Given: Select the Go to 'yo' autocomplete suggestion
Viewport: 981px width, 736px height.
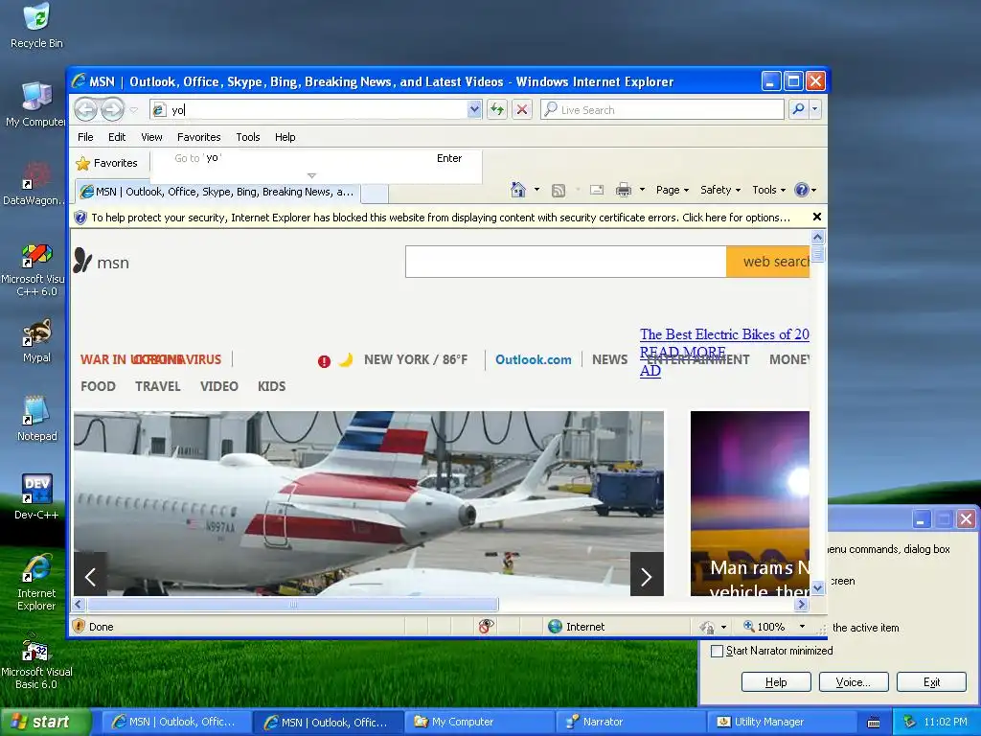Looking at the screenshot, I should (x=316, y=158).
